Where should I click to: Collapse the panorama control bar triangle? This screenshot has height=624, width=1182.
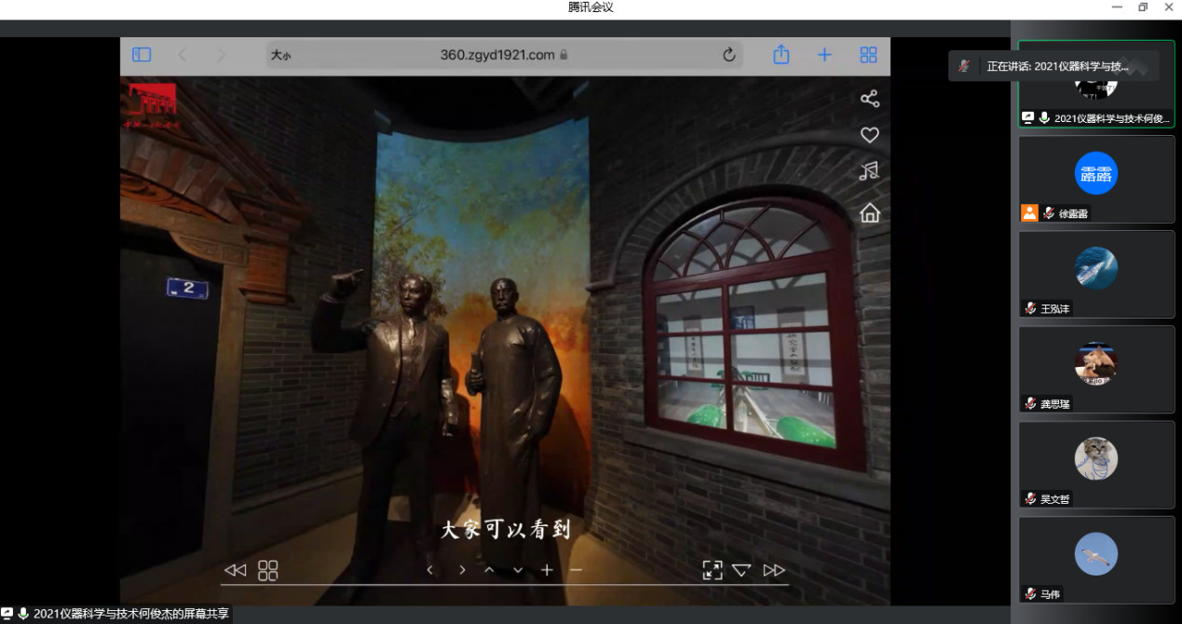point(741,570)
